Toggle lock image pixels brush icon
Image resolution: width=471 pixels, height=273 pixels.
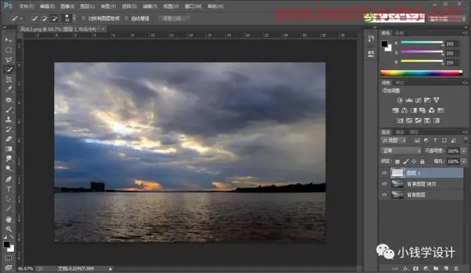pos(406,162)
